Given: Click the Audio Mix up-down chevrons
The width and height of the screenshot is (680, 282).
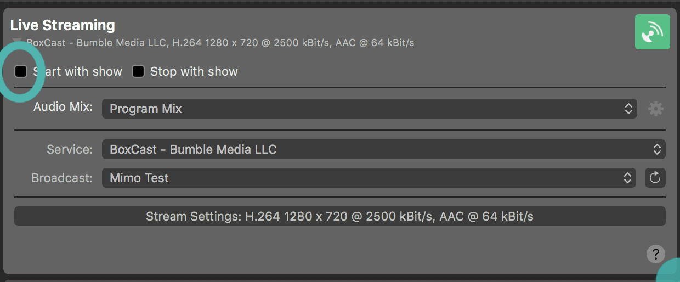Looking at the screenshot, I should click(628, 109).
